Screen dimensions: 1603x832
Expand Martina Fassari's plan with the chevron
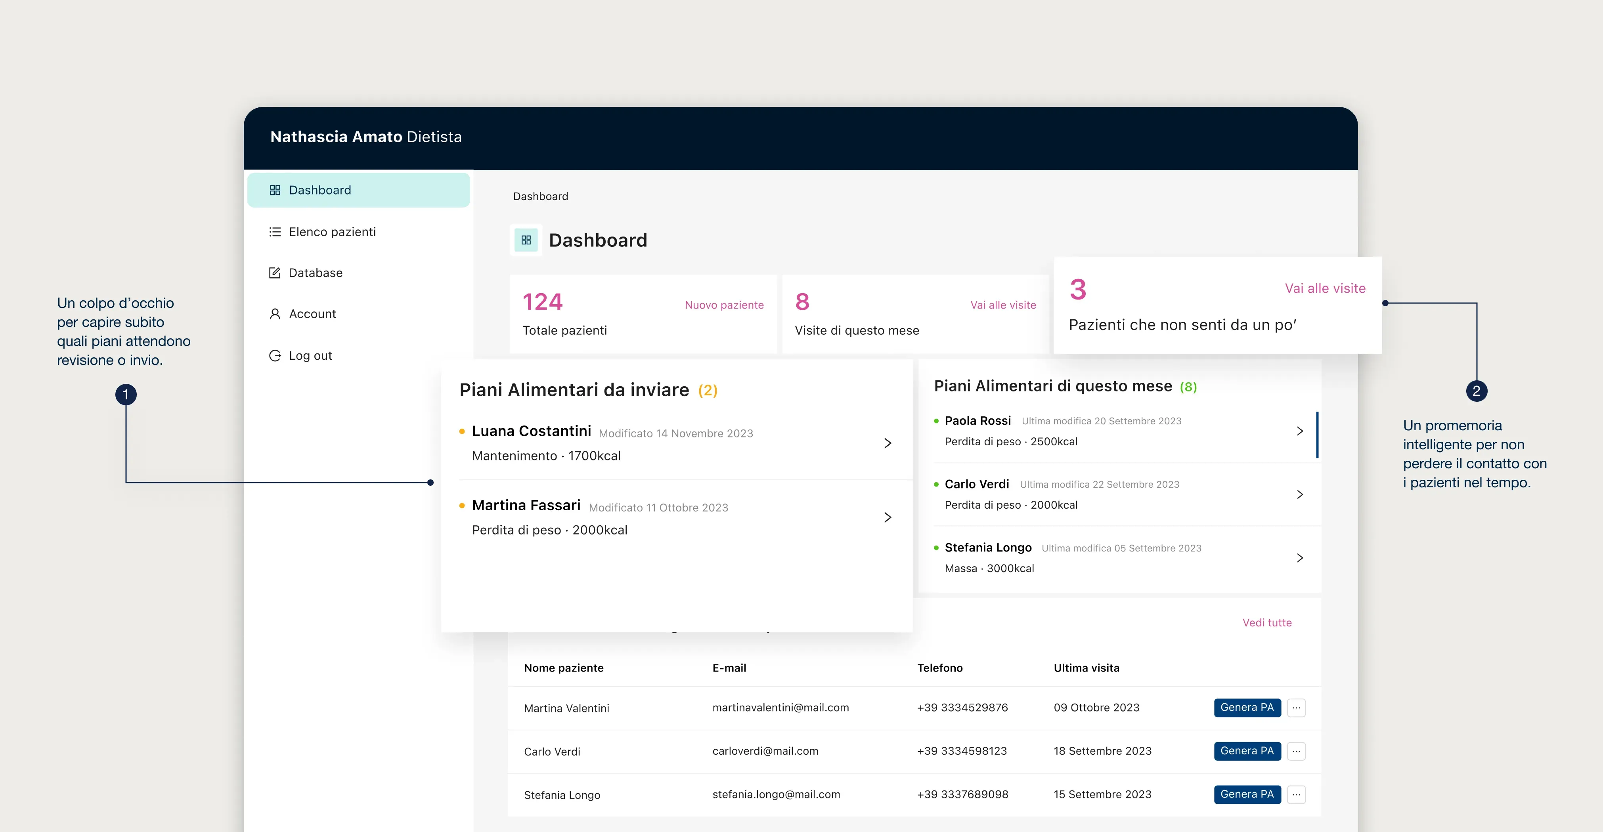(888, 517)
